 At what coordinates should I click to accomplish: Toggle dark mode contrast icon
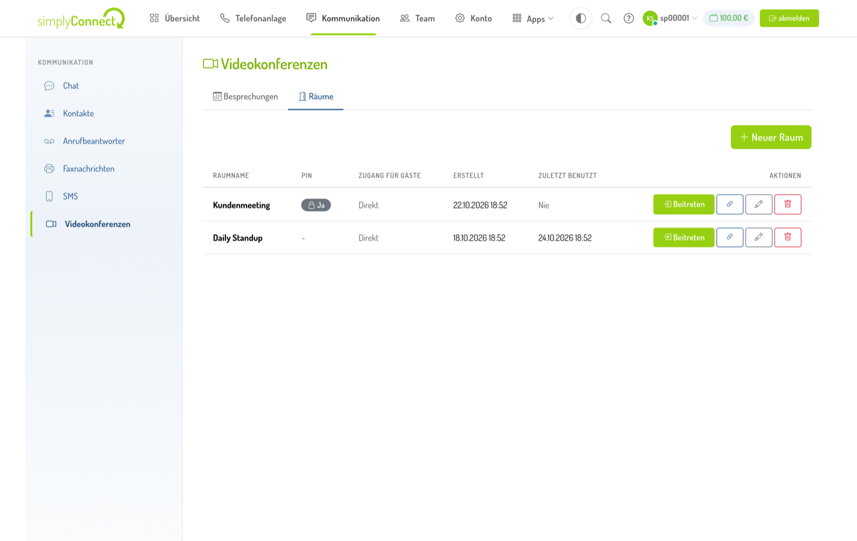tap(581, 18)
